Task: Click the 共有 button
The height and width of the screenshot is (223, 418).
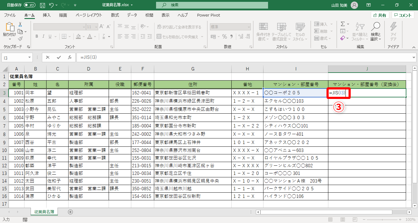Action: click(380, 15)
